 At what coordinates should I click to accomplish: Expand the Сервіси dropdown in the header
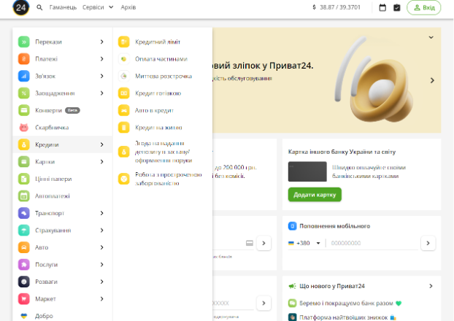pos(111,7)
